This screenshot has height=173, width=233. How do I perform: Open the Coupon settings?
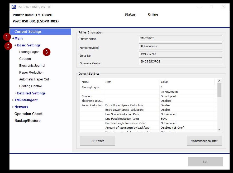click(x=25, y=59)
